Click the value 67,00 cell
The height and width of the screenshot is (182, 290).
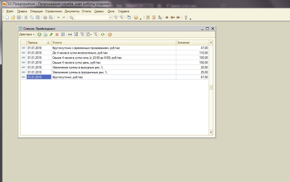(x=192, y=77)
